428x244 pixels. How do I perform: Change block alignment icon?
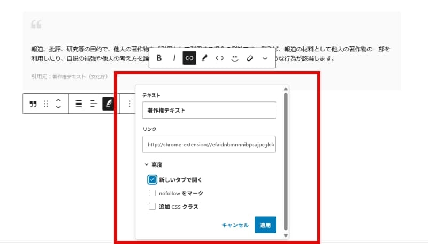[79, 104]
